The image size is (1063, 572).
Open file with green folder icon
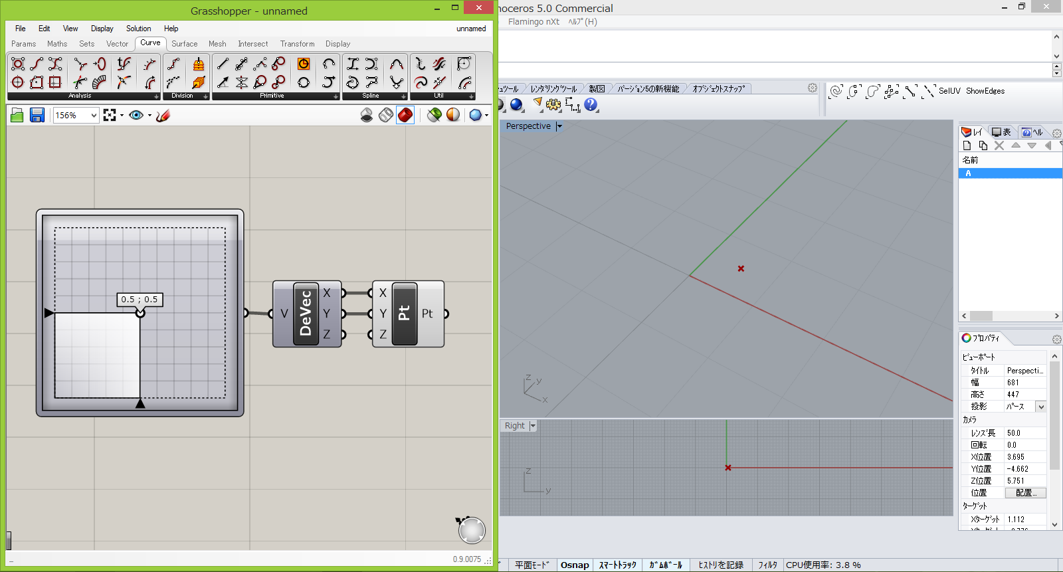click(17, 116)
